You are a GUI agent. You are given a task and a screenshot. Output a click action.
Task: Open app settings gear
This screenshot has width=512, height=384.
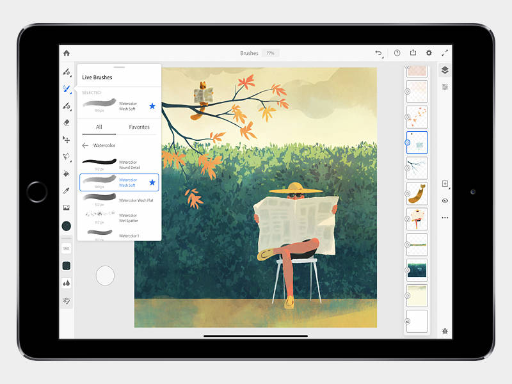[x=429, y=53]
